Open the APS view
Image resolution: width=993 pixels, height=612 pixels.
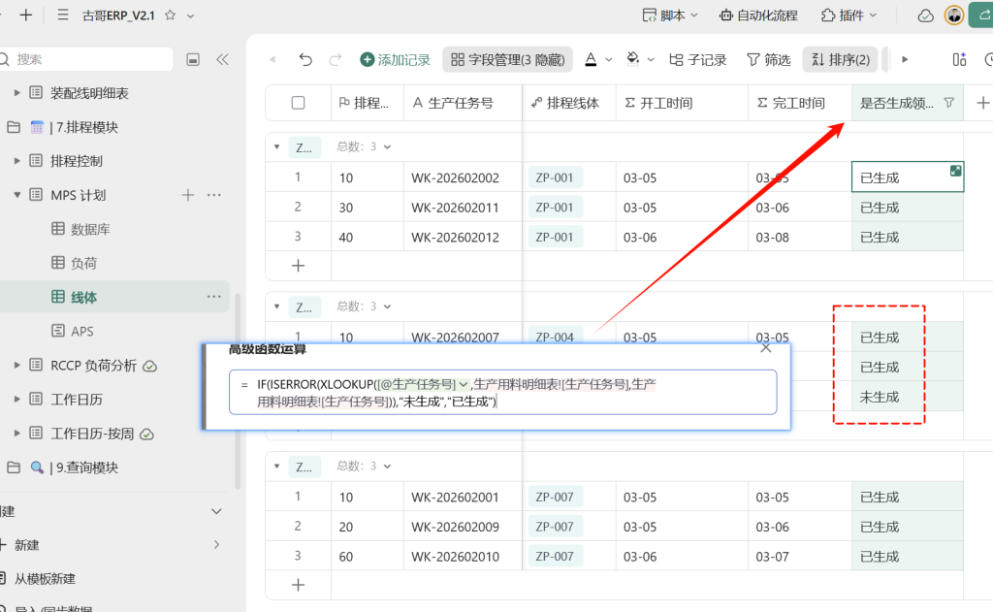tap(81, 332)
